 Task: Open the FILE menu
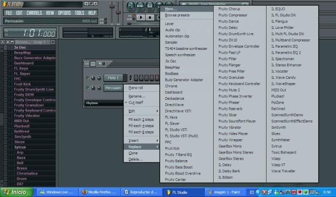tap(9, 13)
